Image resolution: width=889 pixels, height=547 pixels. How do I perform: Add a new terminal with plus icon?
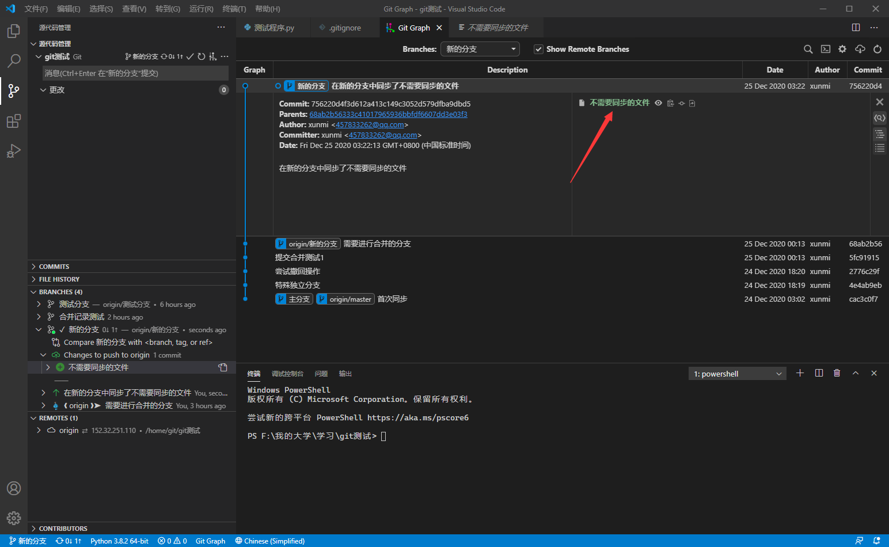pos(800,373)
